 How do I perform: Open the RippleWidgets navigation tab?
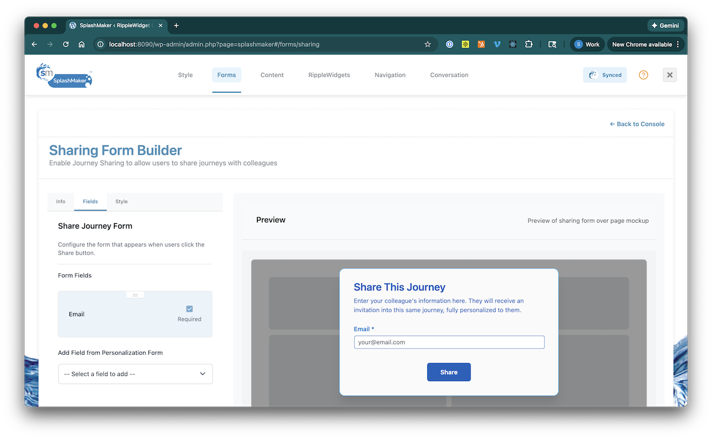click(x=329, y=75)
